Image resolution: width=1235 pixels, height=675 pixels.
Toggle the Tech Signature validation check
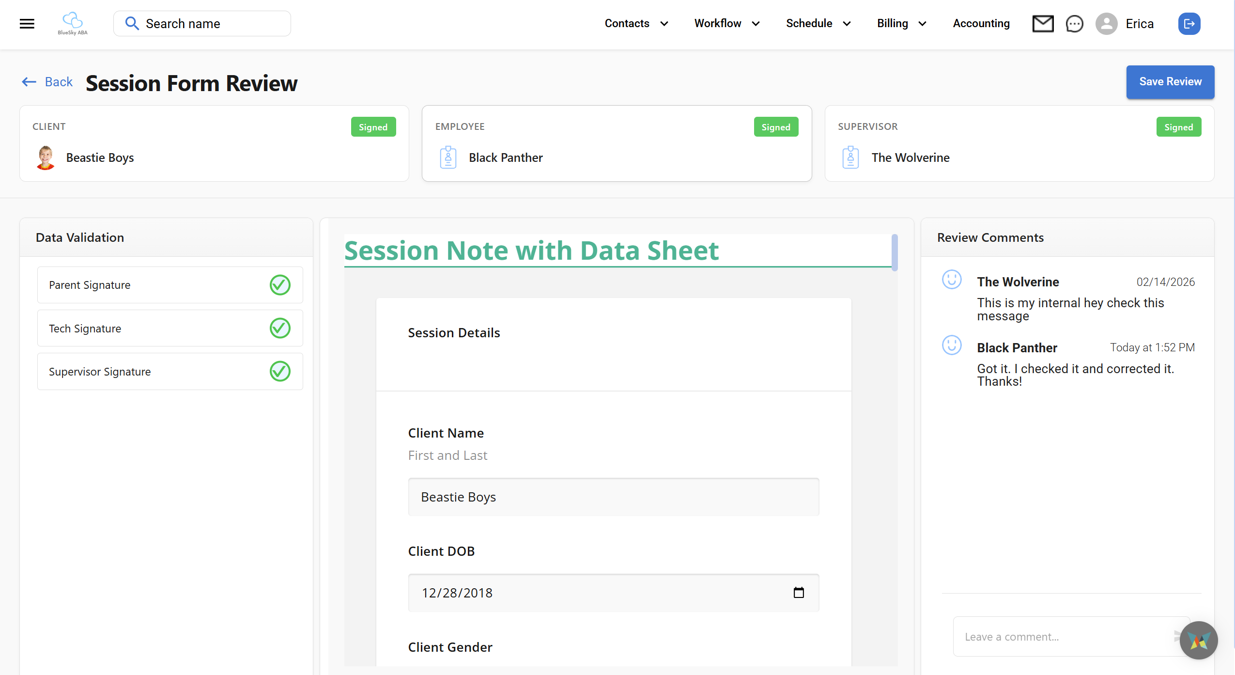[x=280, y=328]
